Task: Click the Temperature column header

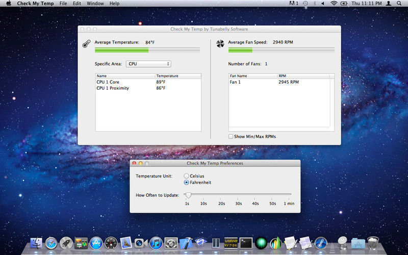Action: pos(178,76)
